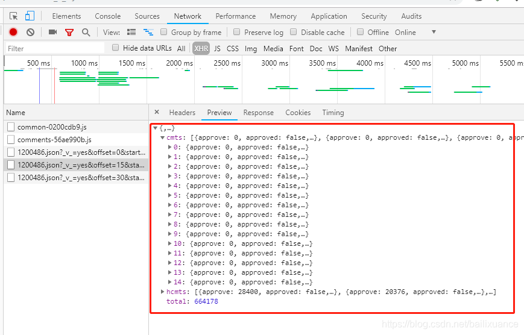The width and height of the screenshot is (524, 335).
Task: Expand cmts item 10
Action: pos(170,244)
